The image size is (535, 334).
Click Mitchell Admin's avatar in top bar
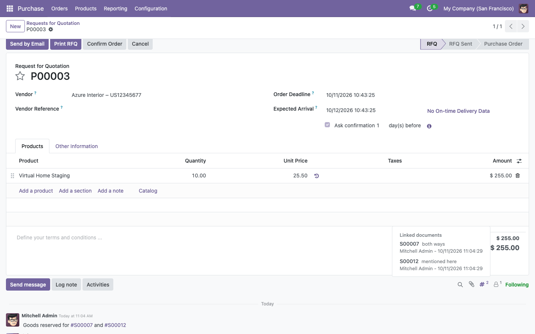[x=523, y=9]
